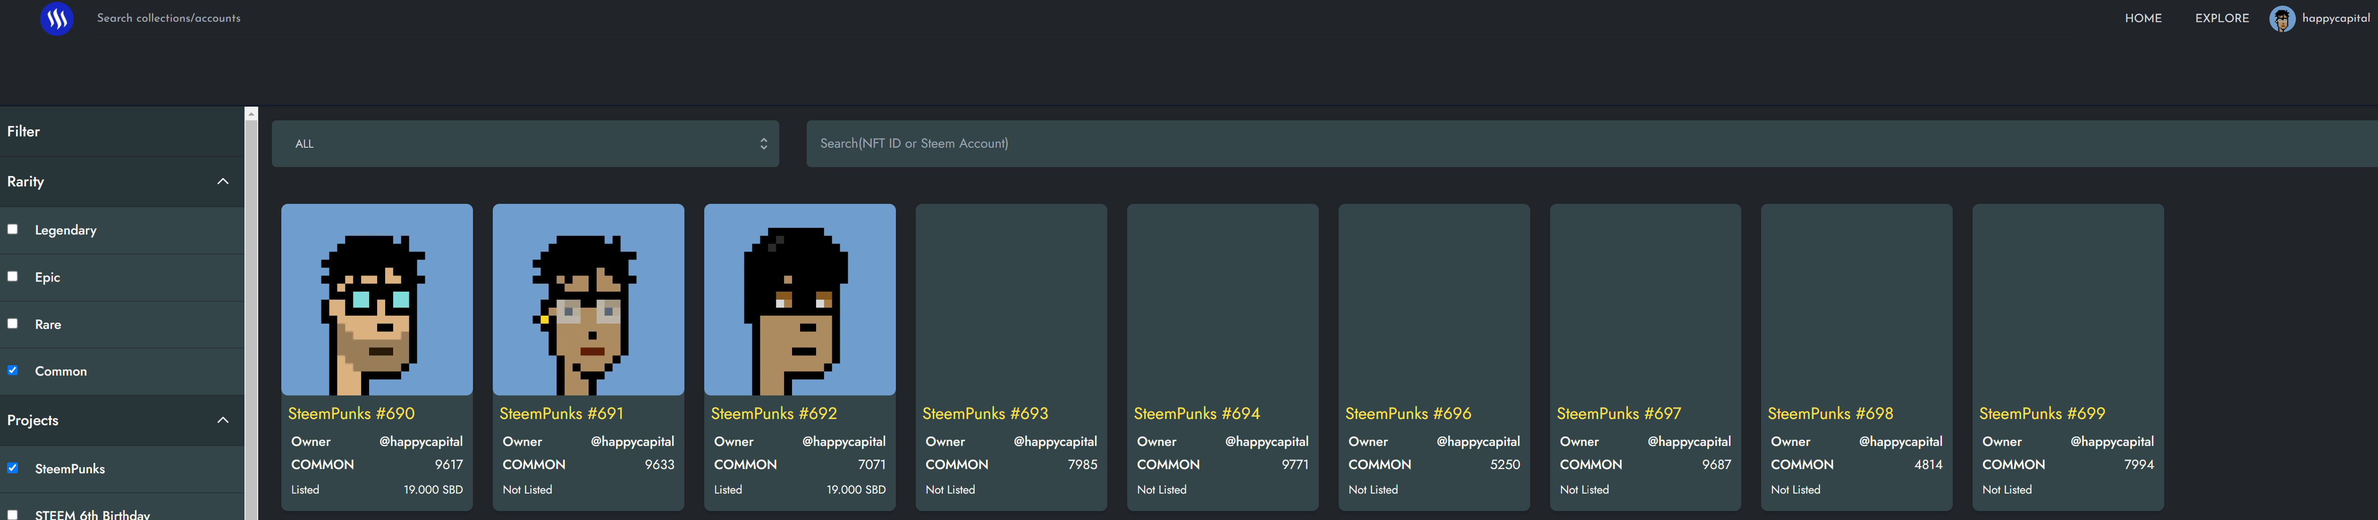Screen dimensions: 2378x520
Task: Collapse the Projects filter section
Action: 222,420
